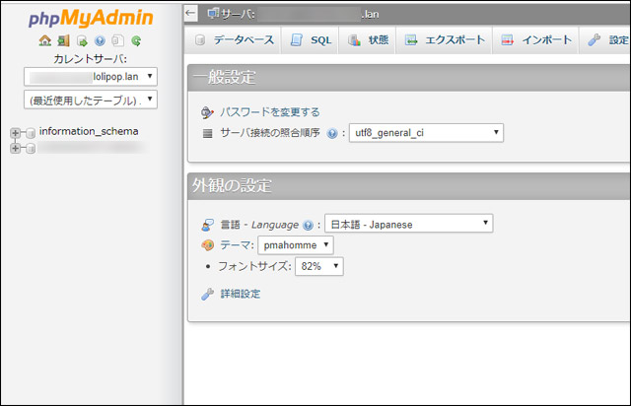This screenshot has height=406, width=631.
Task: Click help icon beside collation label
Action: 331,133
